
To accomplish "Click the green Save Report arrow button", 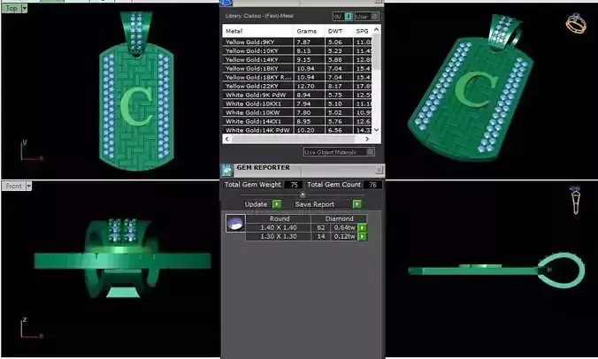I will coord(357,204).
